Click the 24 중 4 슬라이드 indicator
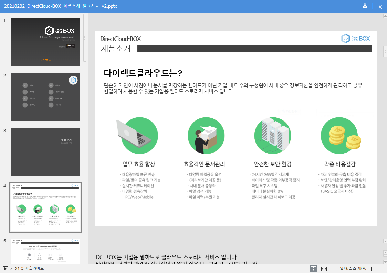The height and width of the screenshot is (273, 387). [29, 269]
